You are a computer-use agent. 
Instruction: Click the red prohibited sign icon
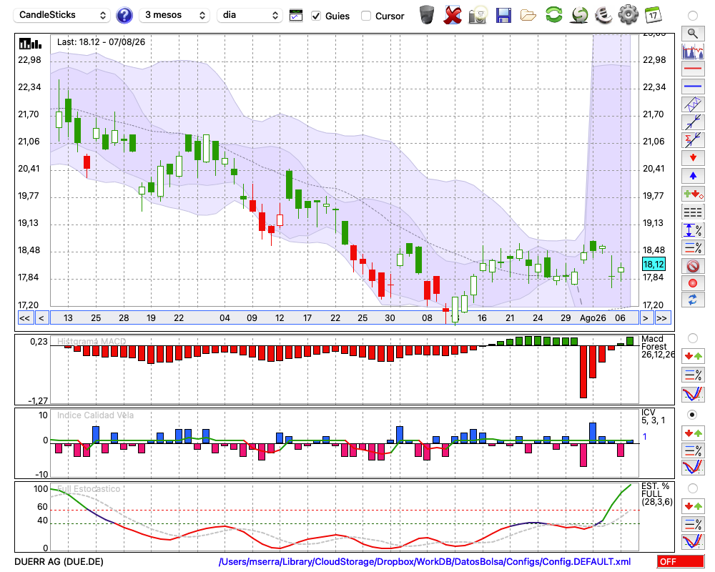[x=693, y=266]
